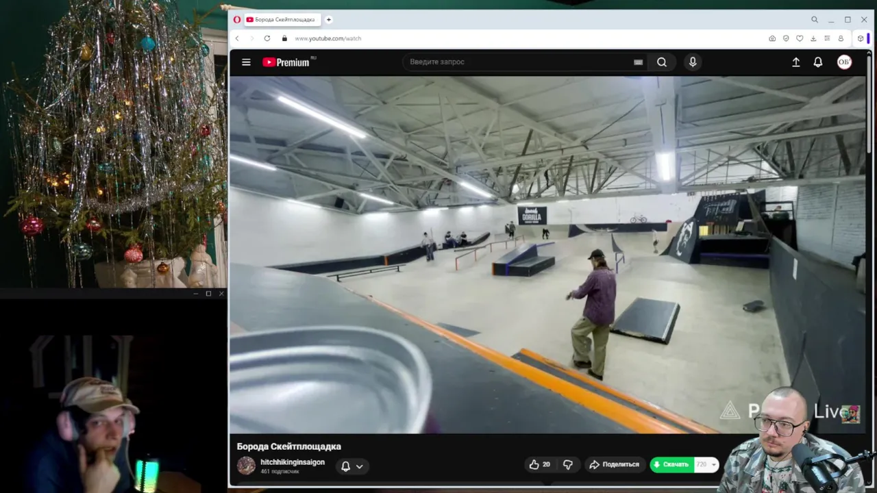
Task: Expand the 720 quality dropdown
Action: tap(706, 464)
